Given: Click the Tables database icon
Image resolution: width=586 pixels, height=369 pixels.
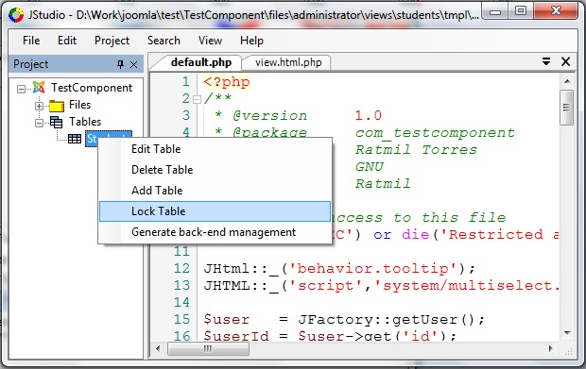Looking at the screenshot, I should (x=56, y=122).
